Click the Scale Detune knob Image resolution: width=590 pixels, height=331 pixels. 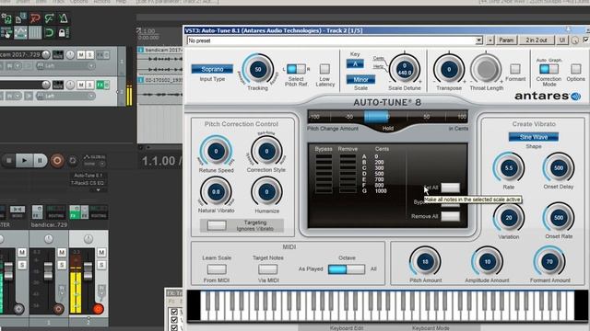[x=405, y=70]
